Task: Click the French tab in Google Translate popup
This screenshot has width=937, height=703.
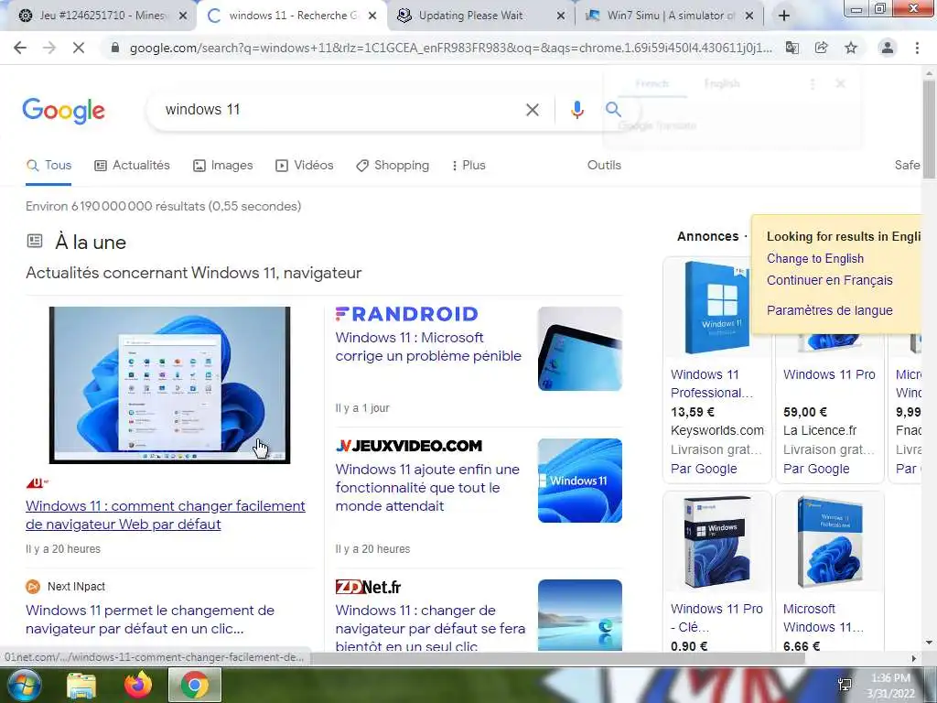Action: click(x=652, y=83)
